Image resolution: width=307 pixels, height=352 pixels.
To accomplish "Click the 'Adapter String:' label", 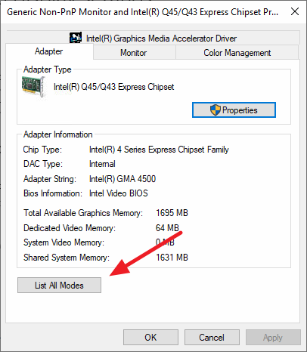I will tap(50, 179).
